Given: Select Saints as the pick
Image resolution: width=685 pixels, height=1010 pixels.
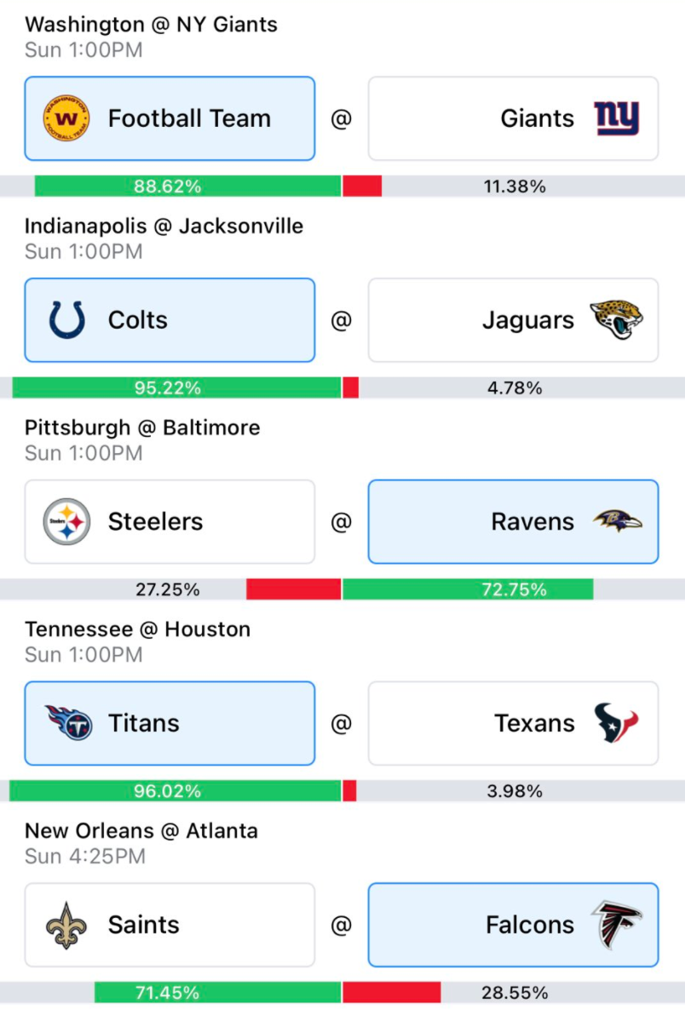Looking at the screenshot, I should coord(170,925).
